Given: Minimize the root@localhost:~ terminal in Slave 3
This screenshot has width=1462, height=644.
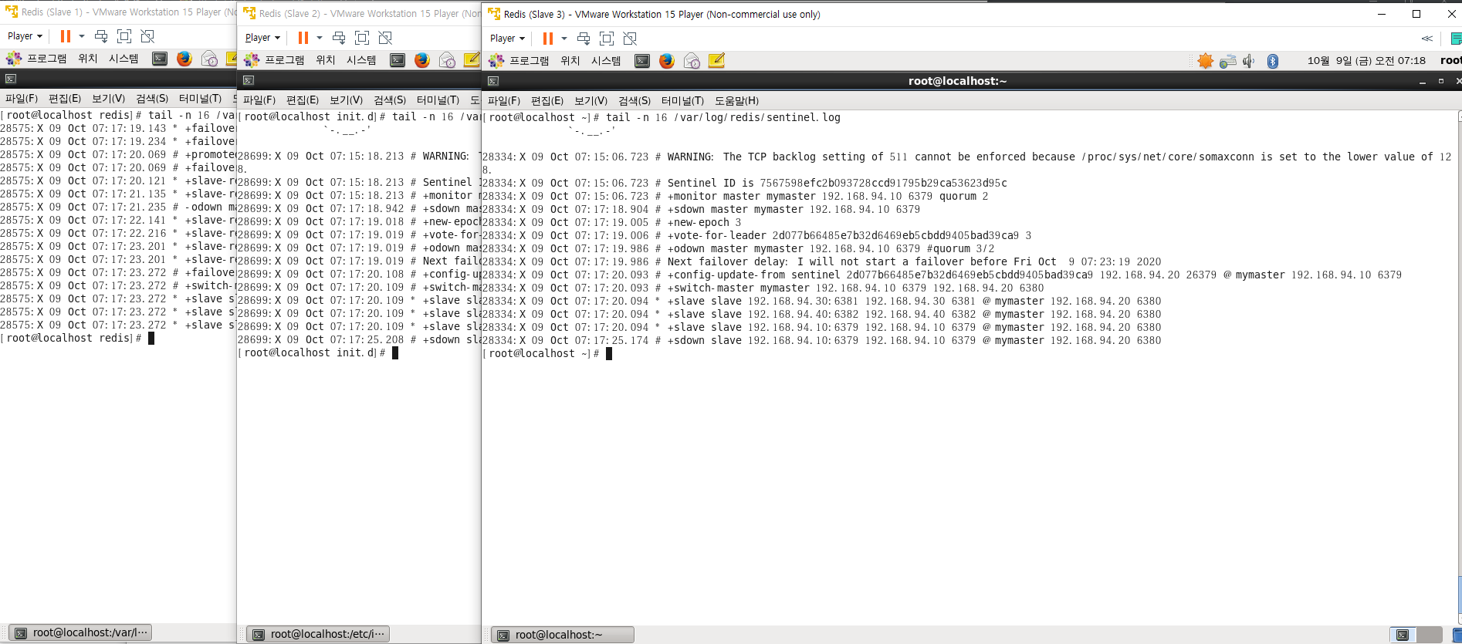Looking at the screenshot, I should (1422, 81).
